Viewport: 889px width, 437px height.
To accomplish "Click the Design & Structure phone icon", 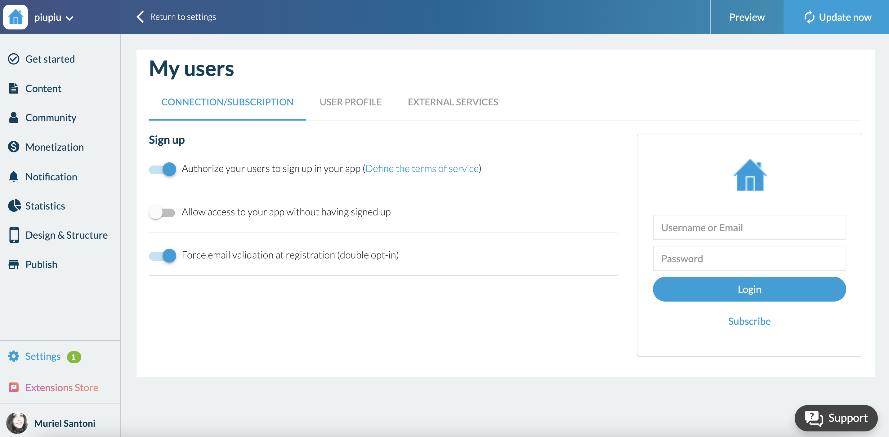I will click(14, 235).
